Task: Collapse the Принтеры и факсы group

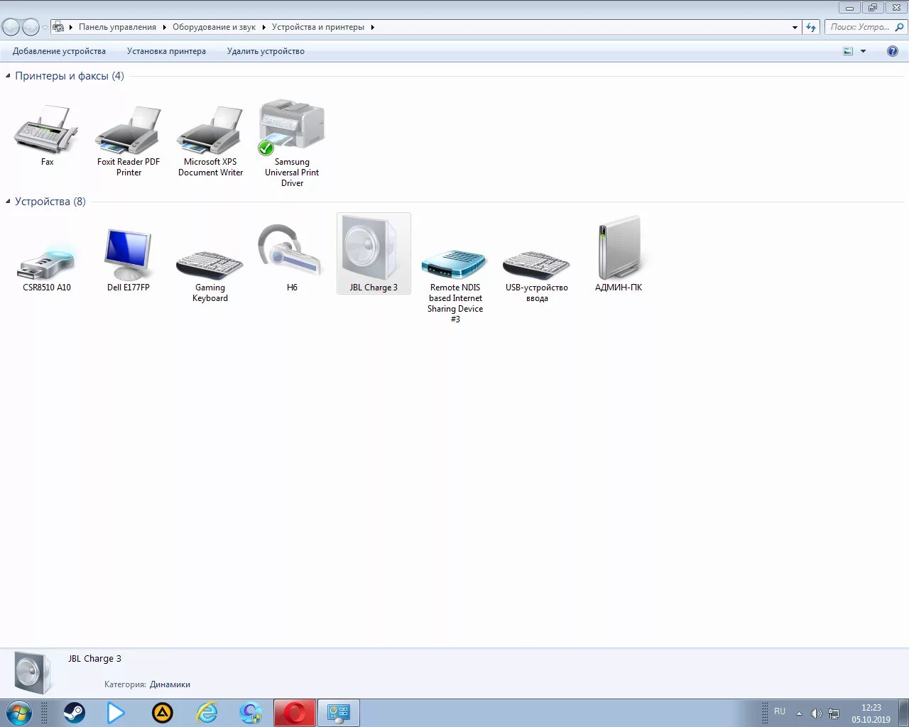Action: 8,76
